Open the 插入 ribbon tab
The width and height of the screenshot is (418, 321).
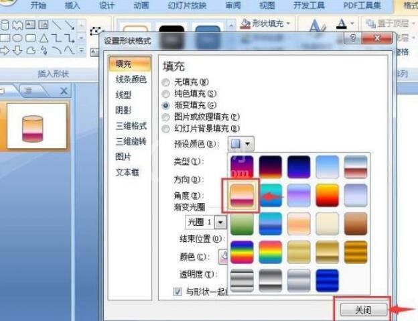[x=72, y=5]
